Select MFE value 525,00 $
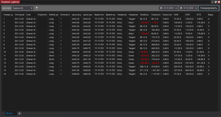The height and width of the screenshot is (117, 221). pos(190,67)
